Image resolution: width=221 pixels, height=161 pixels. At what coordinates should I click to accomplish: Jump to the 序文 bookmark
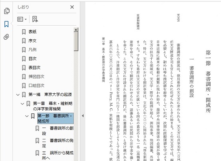[x=32, y=41]
